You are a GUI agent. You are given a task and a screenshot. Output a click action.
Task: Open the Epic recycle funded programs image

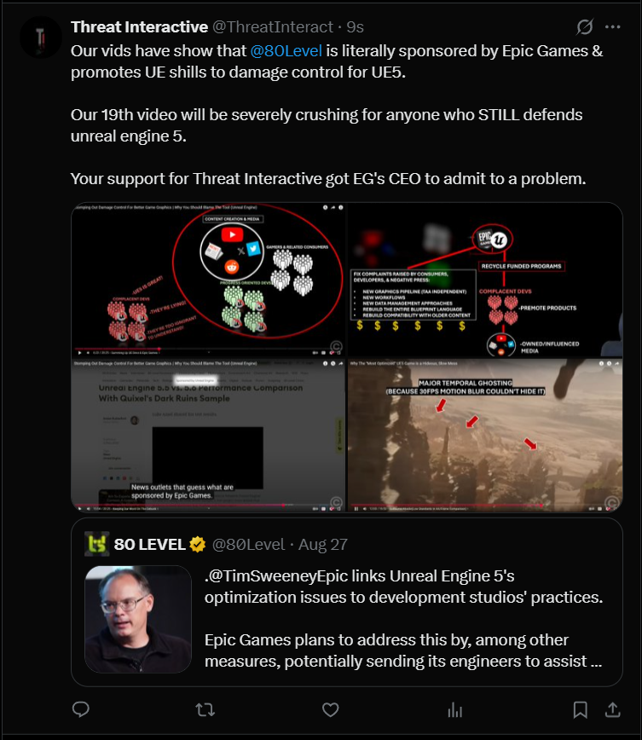485,280
